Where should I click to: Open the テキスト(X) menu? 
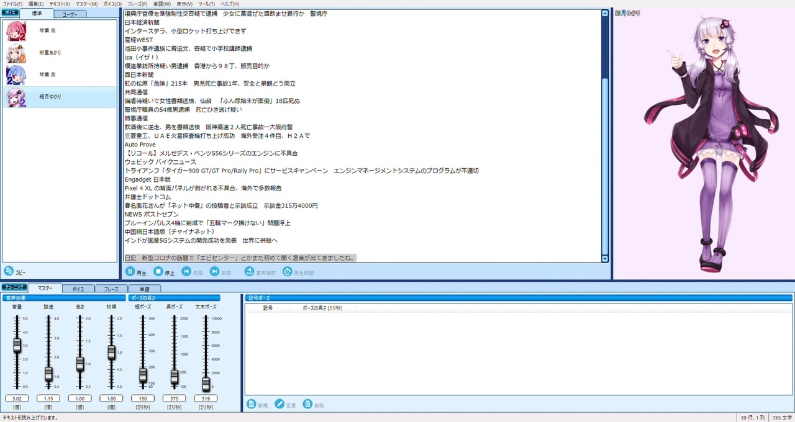click(x=60, y=4)
